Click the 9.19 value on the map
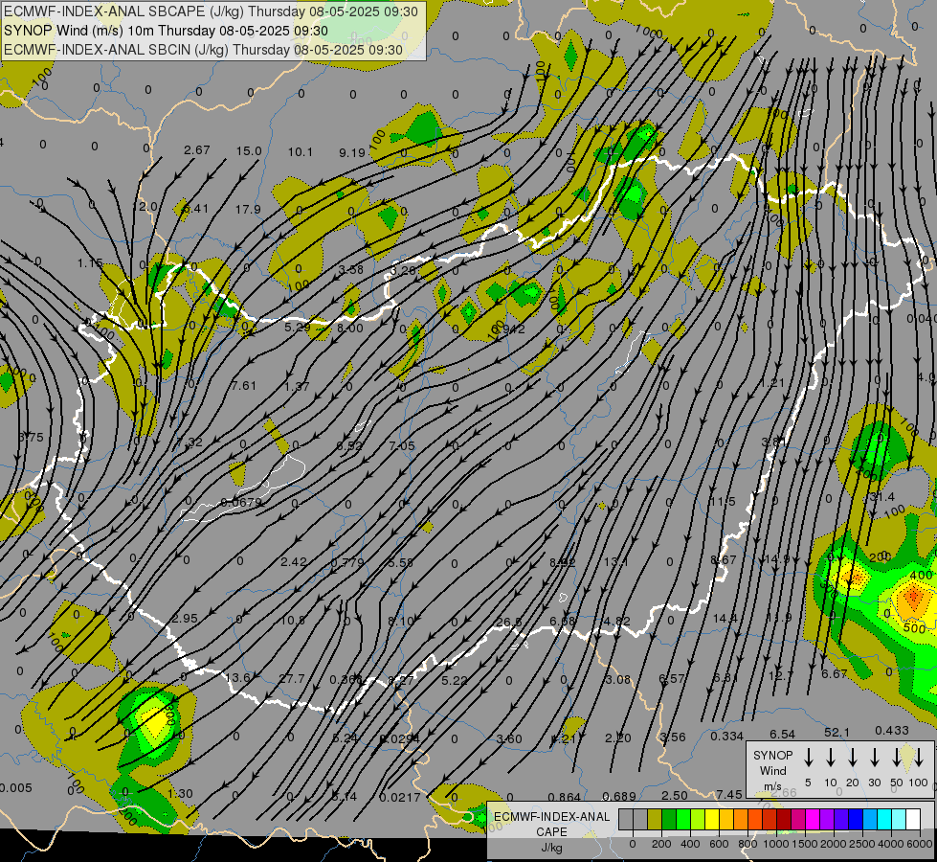 pos(352,153)
